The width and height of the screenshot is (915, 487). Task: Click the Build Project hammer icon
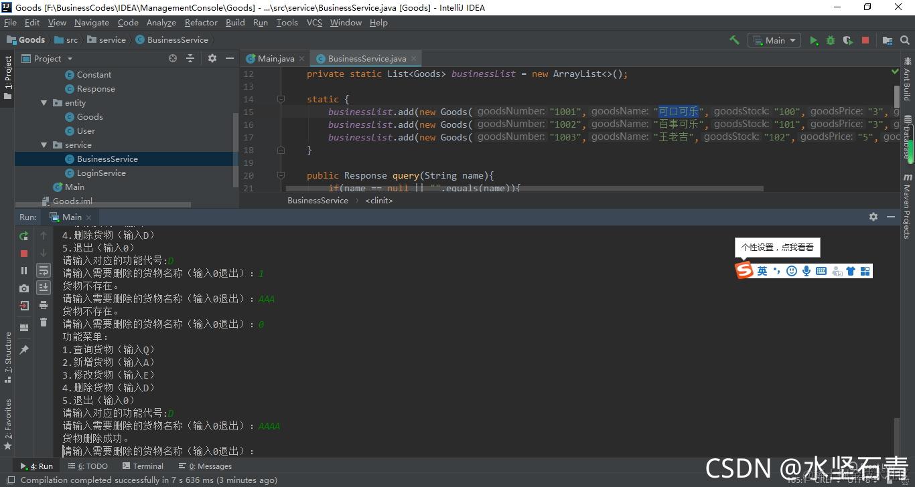(734, 40)
